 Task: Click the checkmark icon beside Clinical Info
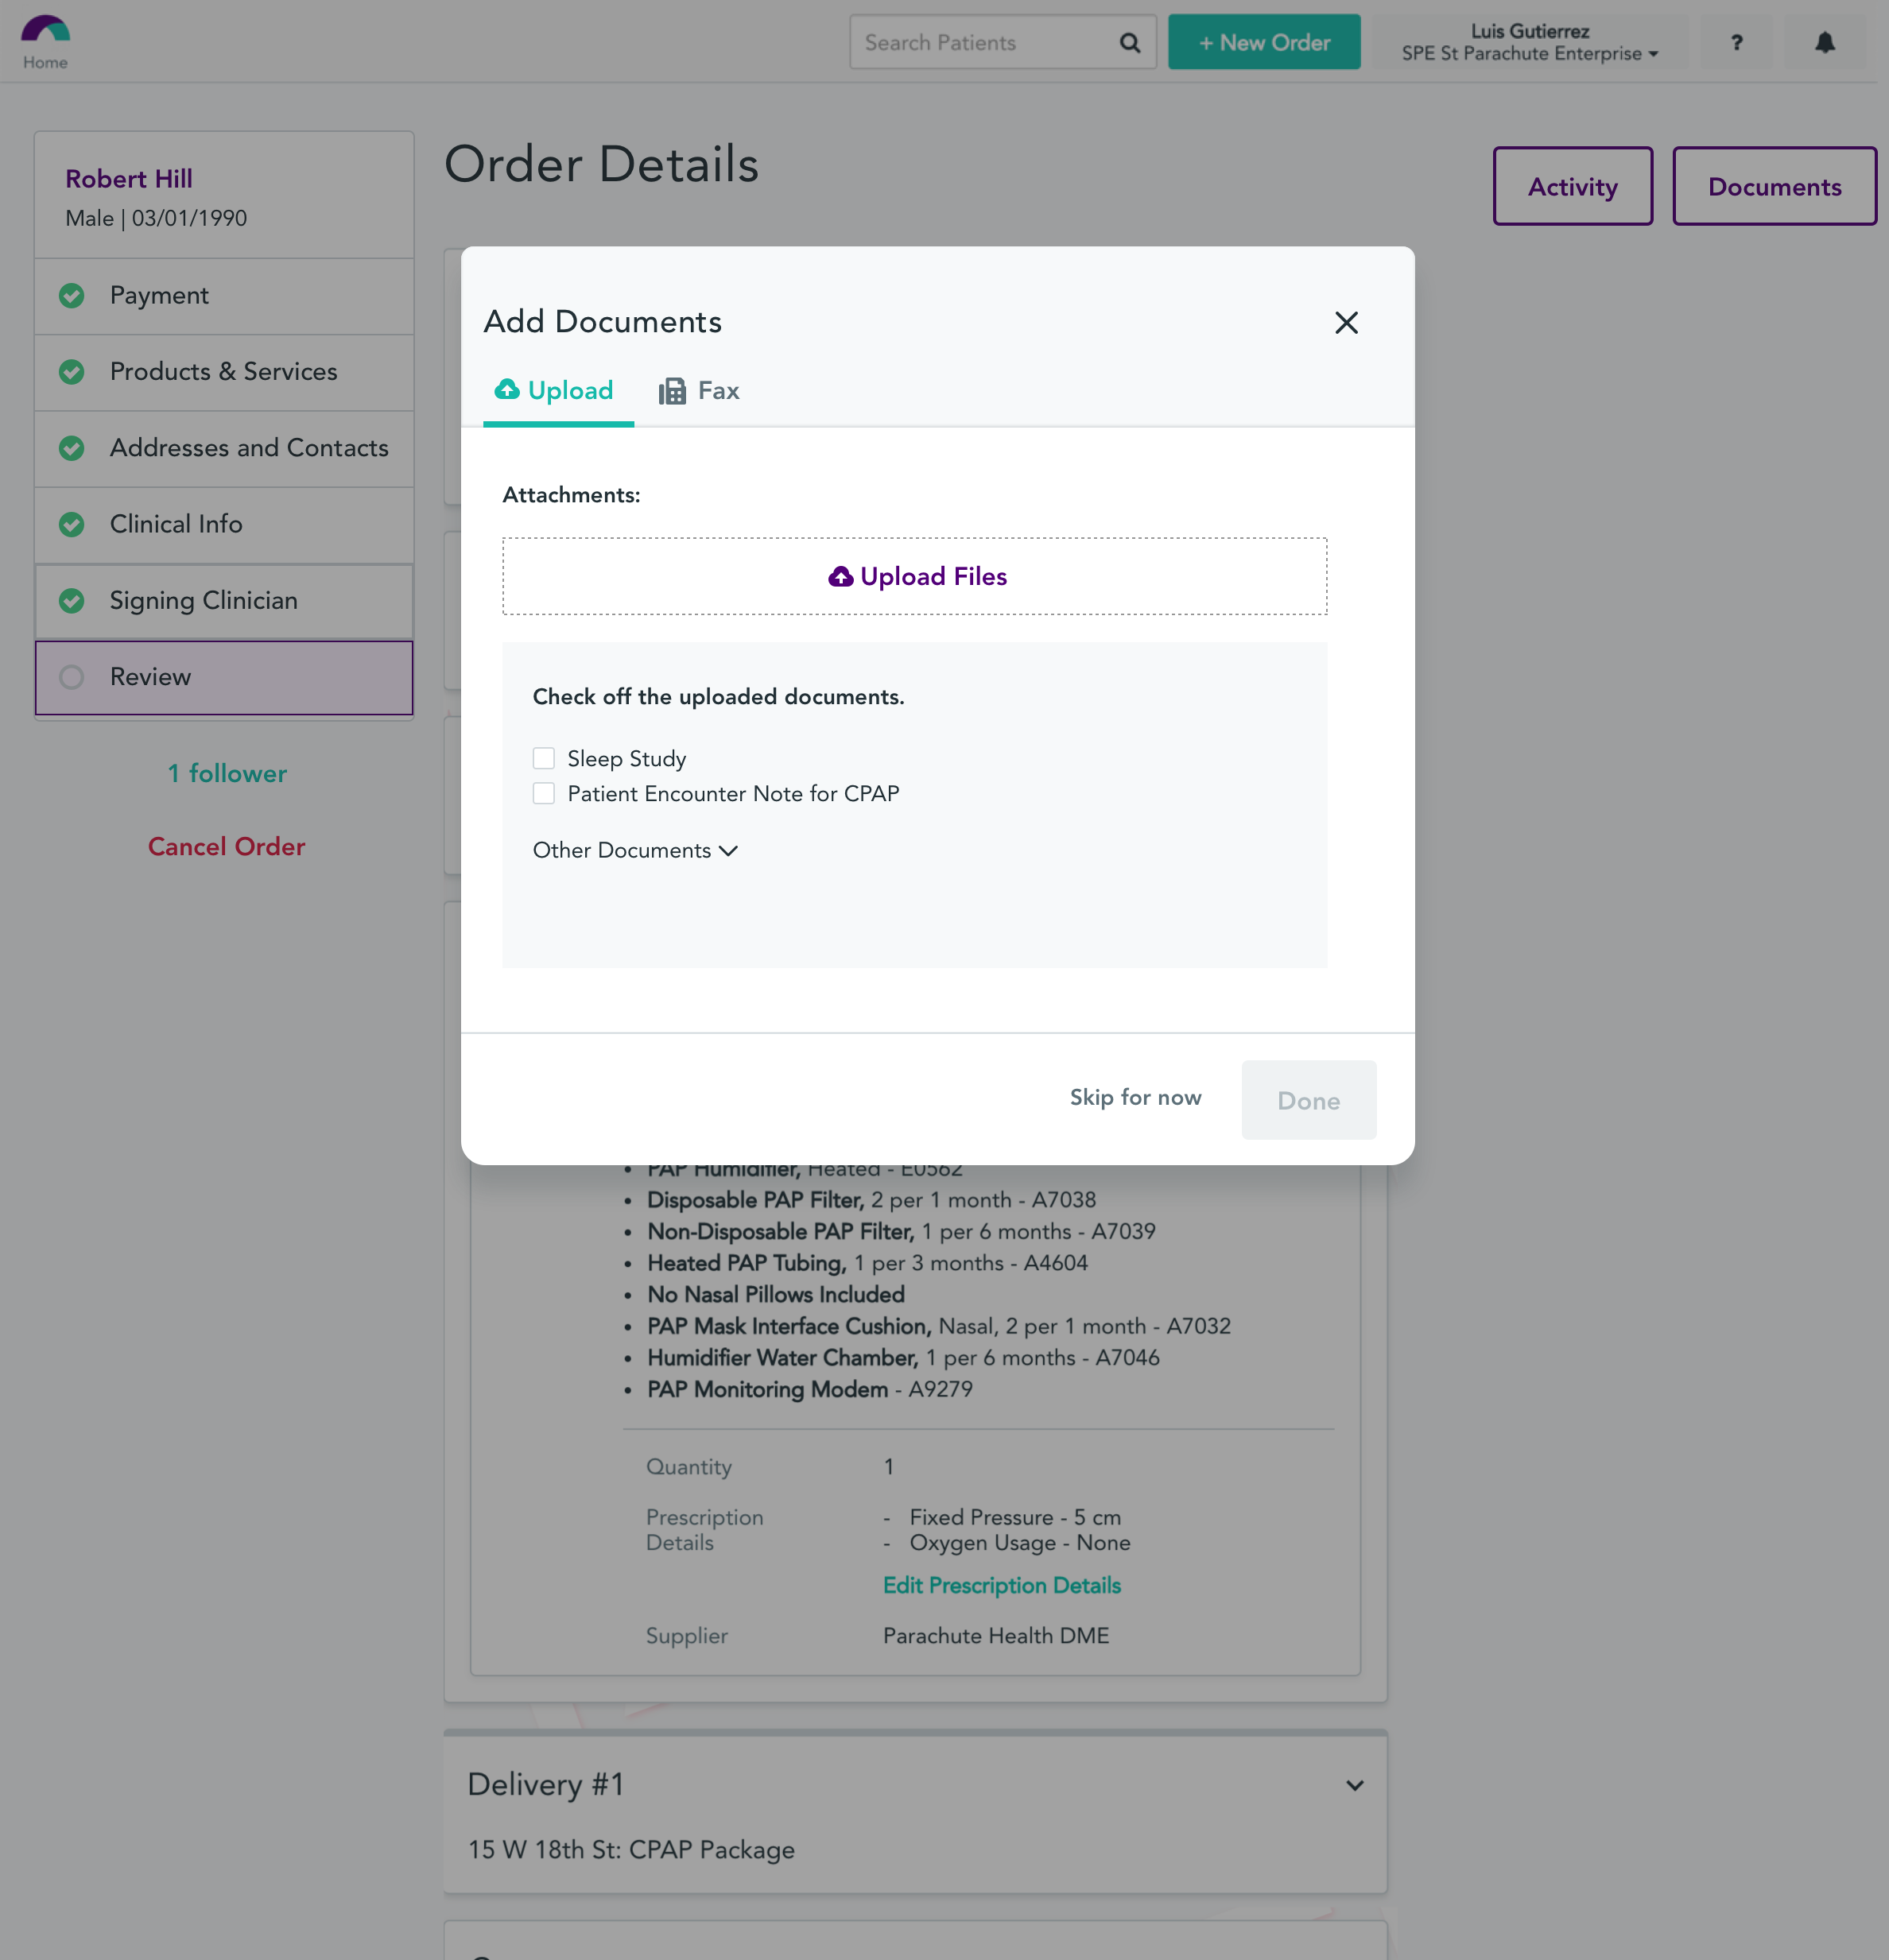coord(71,524)
